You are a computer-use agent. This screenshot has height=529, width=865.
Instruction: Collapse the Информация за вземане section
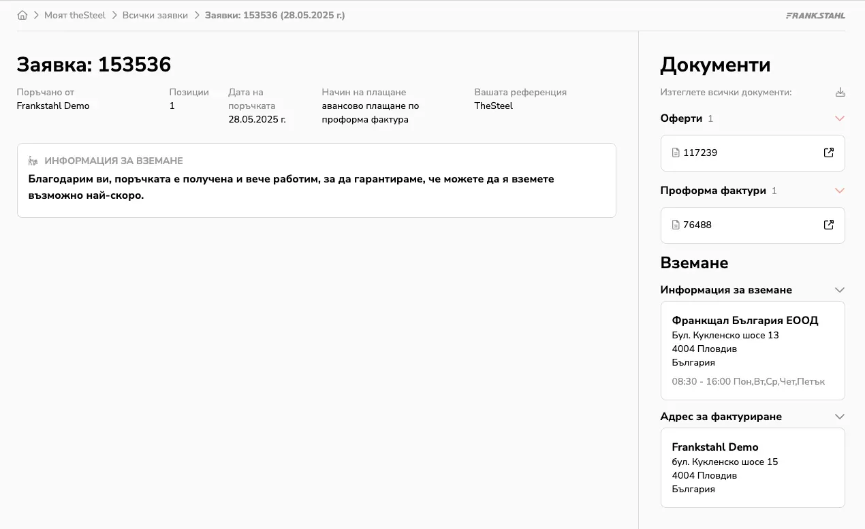840,290
